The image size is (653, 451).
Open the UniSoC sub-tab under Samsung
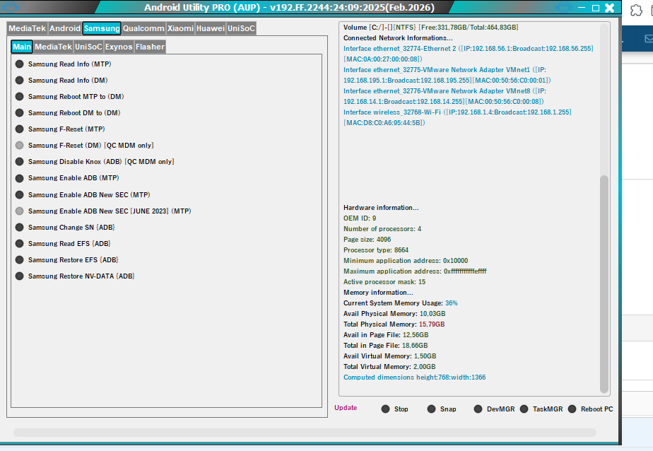click(88, 47)
